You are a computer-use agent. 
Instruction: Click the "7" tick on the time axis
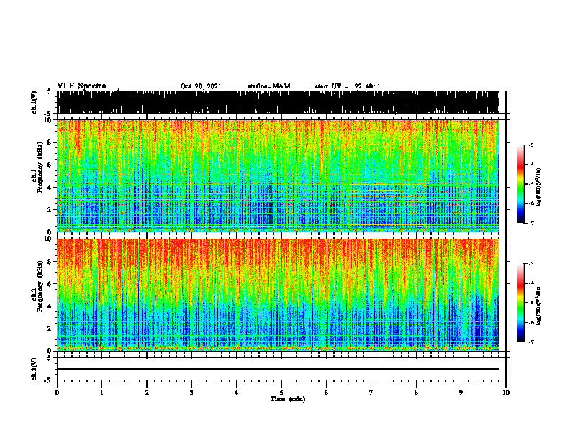tap(371, 393)
